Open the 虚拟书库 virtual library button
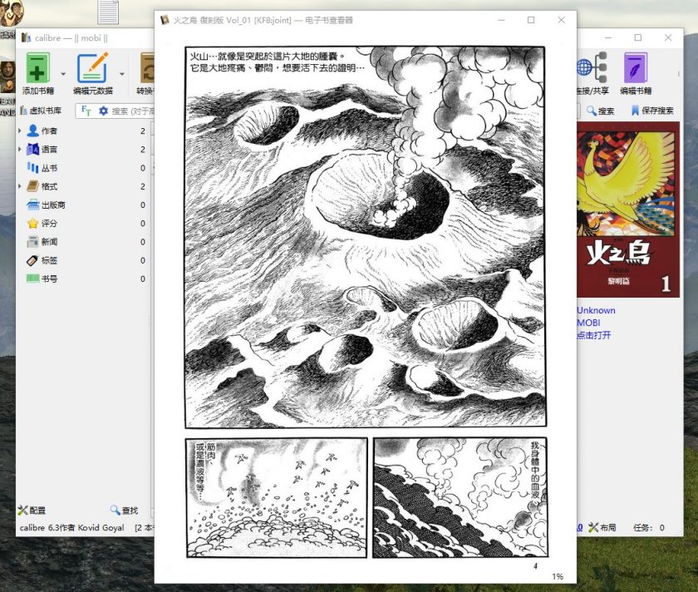Screen dimensions: 698x592 (x=41, y=111)
